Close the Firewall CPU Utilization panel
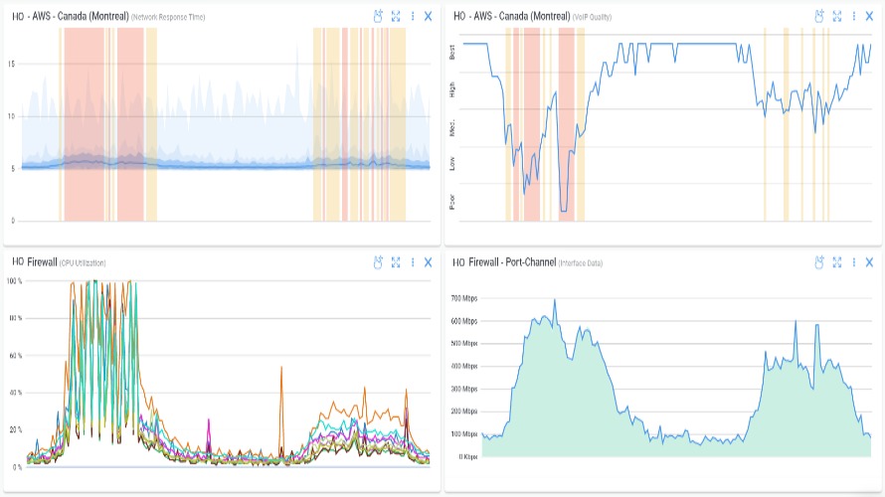Image resolution: width=885 pixels, height=497 pixels. point(428,262)
